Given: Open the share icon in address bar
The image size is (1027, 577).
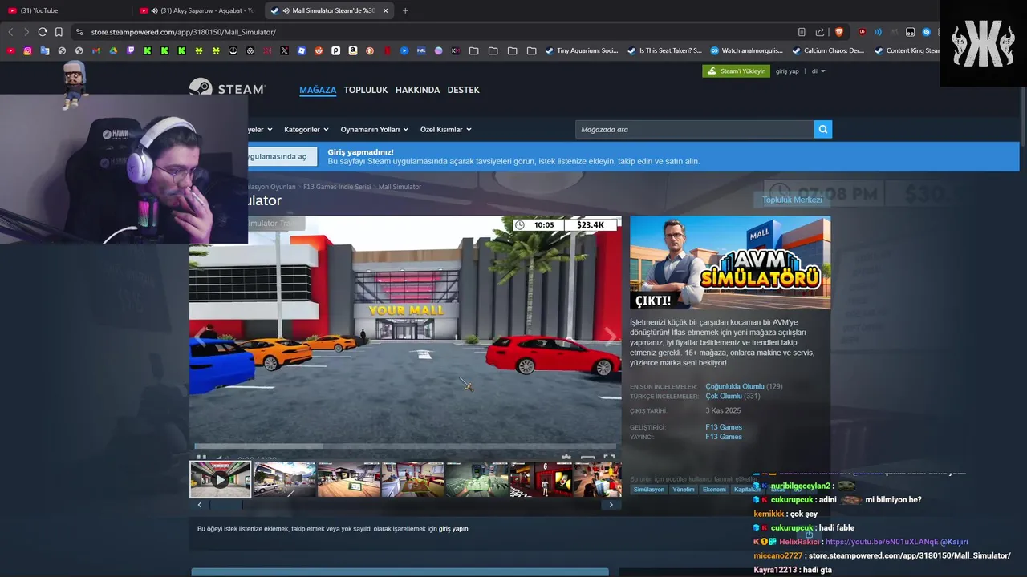Looking at the screenshot, I should 820,32.
